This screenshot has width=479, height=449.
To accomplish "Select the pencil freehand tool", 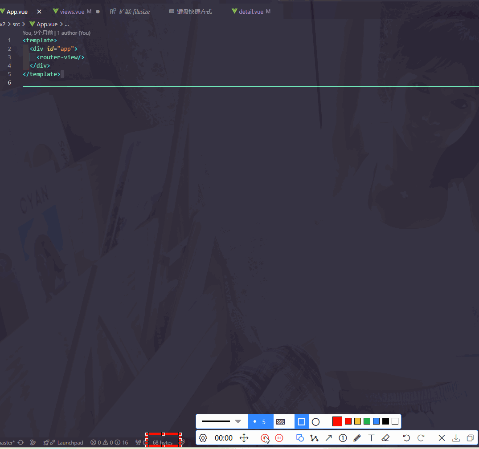I will tap(357, 438).
